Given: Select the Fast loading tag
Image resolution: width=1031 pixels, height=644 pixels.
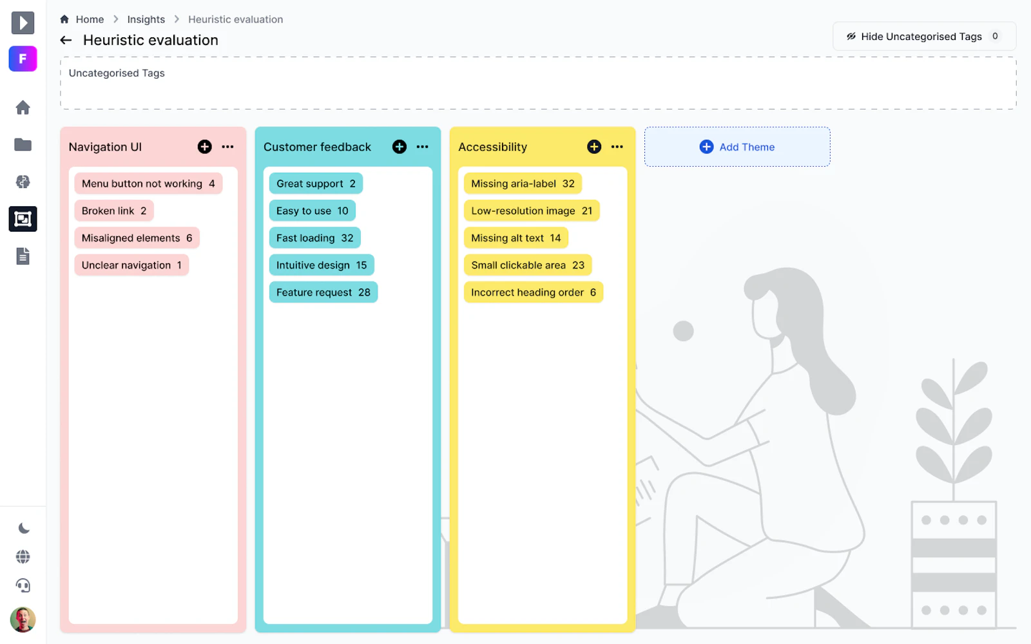Looking at the screenshot, I should click(x=314, y=238).
